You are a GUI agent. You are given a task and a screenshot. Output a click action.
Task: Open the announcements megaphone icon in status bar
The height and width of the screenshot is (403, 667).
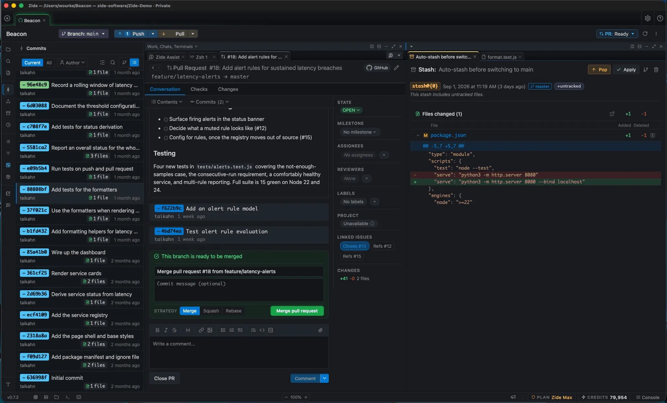(x=513, y=397)
